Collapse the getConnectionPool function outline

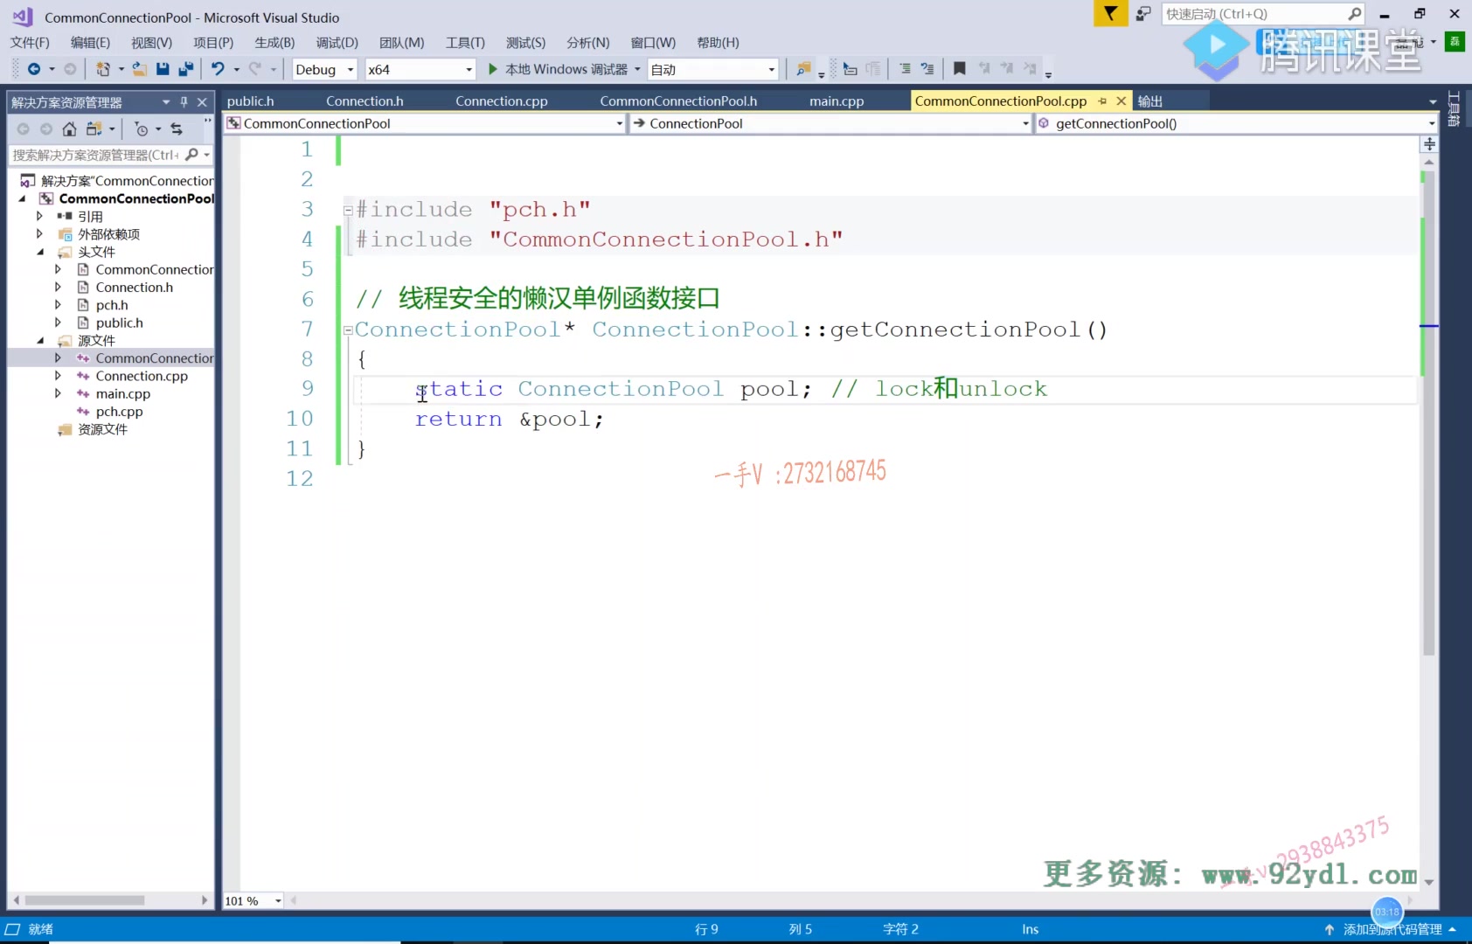pos(348,330)
